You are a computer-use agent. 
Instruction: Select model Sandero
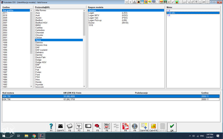[126, 10]
